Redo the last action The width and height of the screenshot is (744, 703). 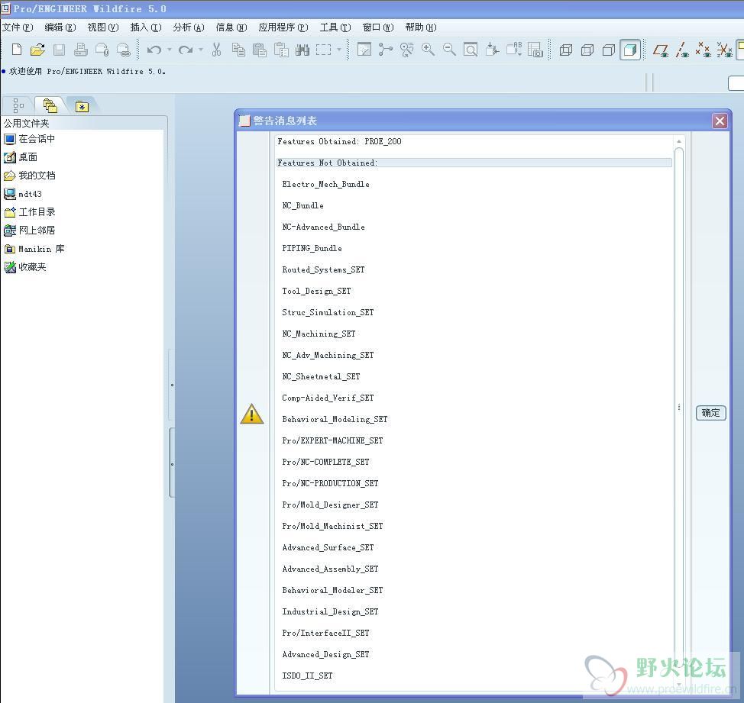tap(185, 50)
